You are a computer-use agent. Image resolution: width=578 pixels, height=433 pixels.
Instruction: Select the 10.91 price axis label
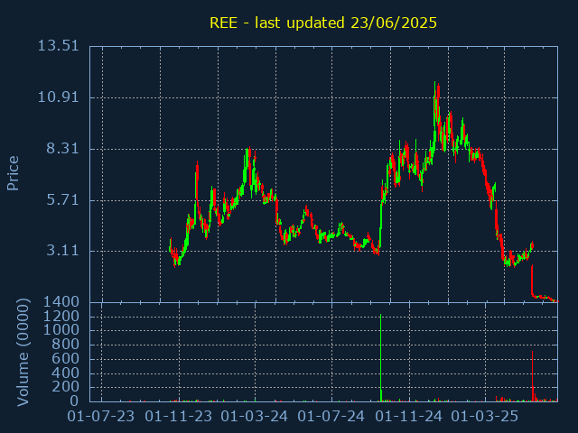[x=58, y=97]
